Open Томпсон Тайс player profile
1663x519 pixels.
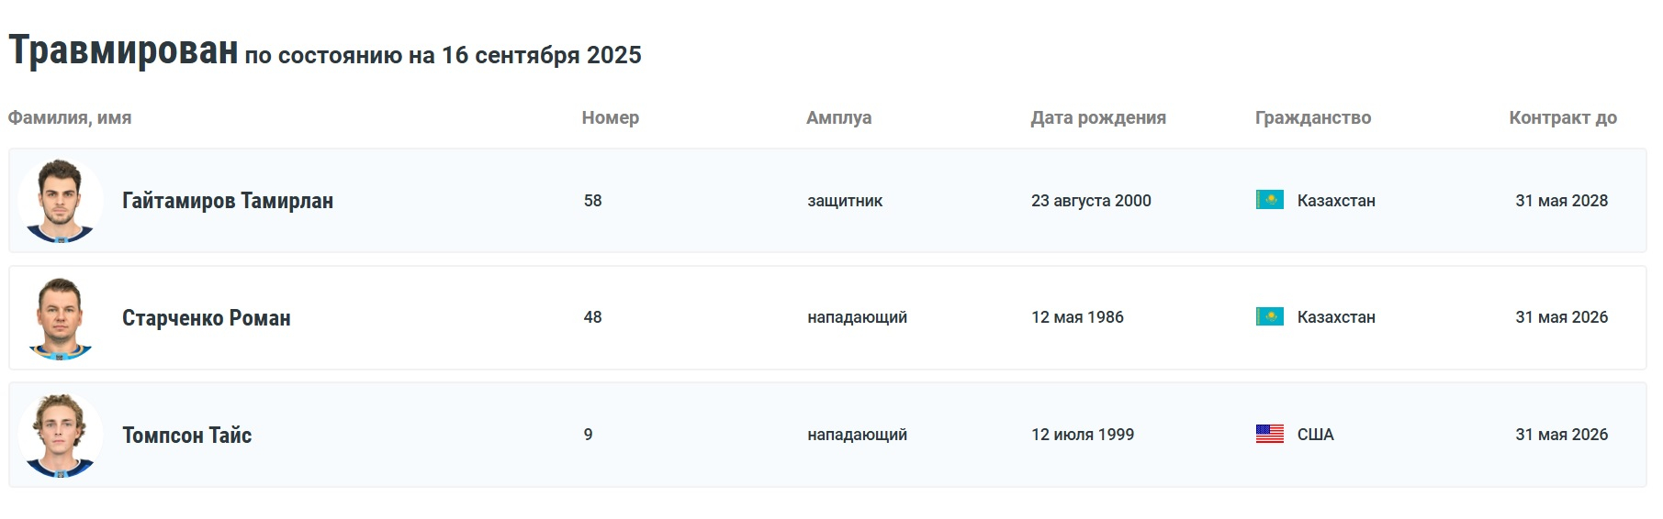(x=187, y=435)
